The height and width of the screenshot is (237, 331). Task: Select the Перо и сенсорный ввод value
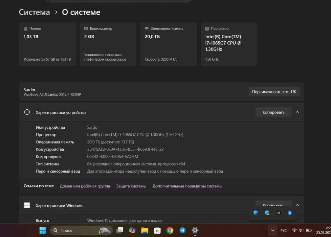[x=155, y=171]
